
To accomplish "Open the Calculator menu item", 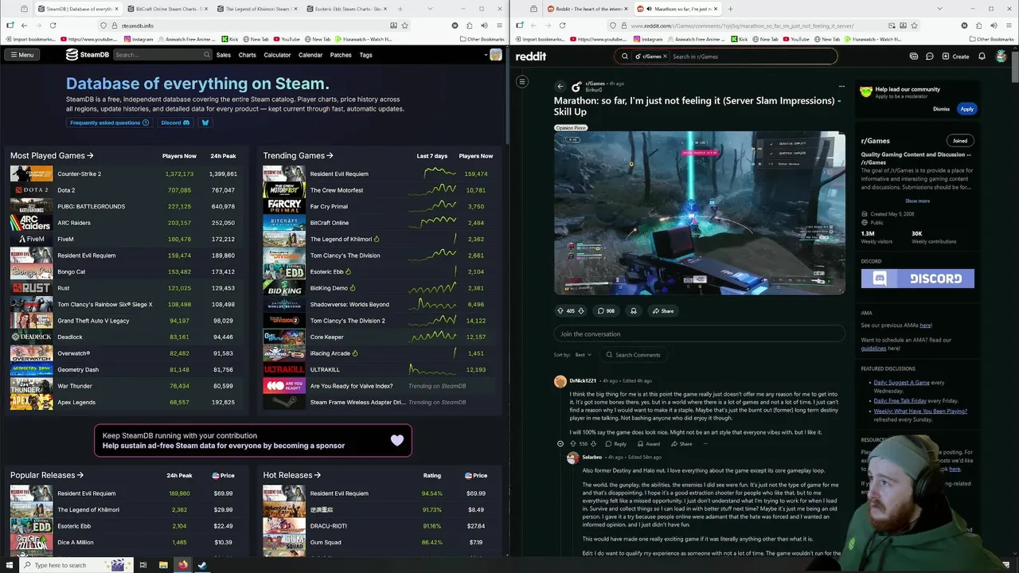I will pyautogui.click(x=277, y=55).
